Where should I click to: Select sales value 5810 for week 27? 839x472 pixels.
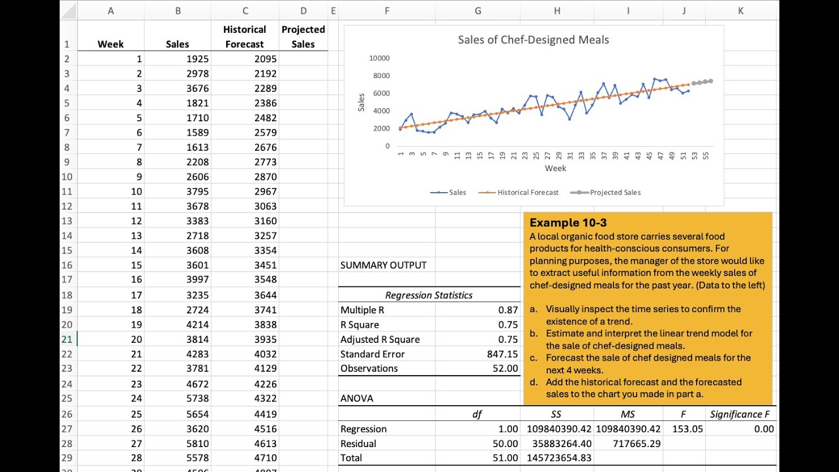[178, 443]
